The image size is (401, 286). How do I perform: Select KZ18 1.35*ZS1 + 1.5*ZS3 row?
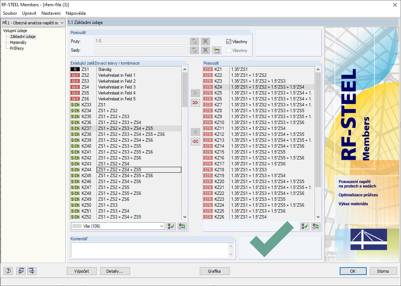click(259, 170)
